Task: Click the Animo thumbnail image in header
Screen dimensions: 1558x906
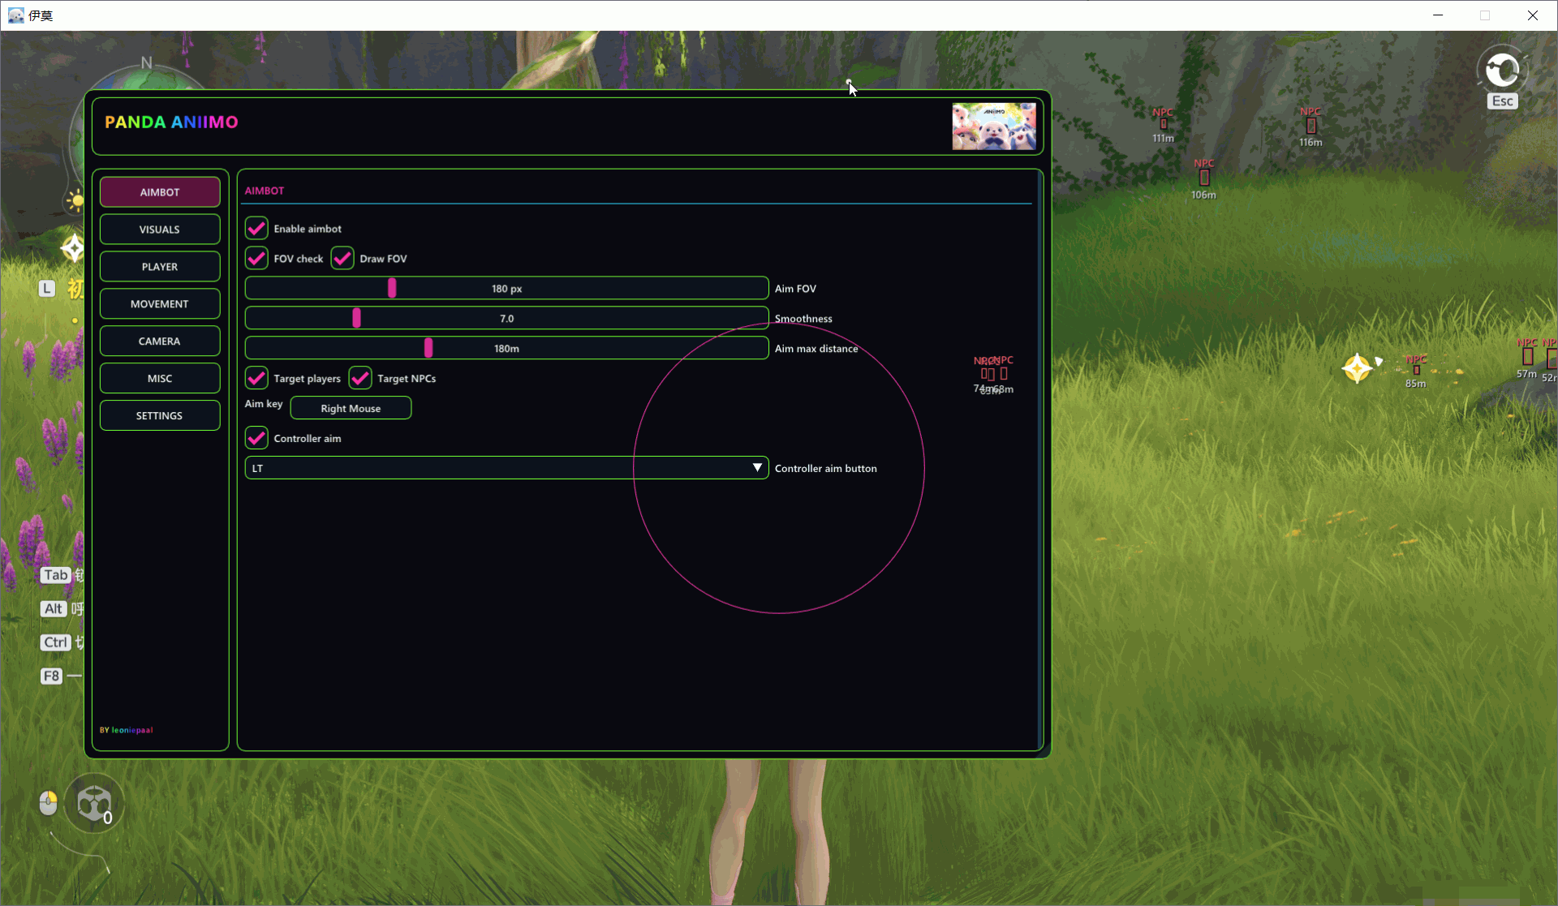Action: coord(994,127)
